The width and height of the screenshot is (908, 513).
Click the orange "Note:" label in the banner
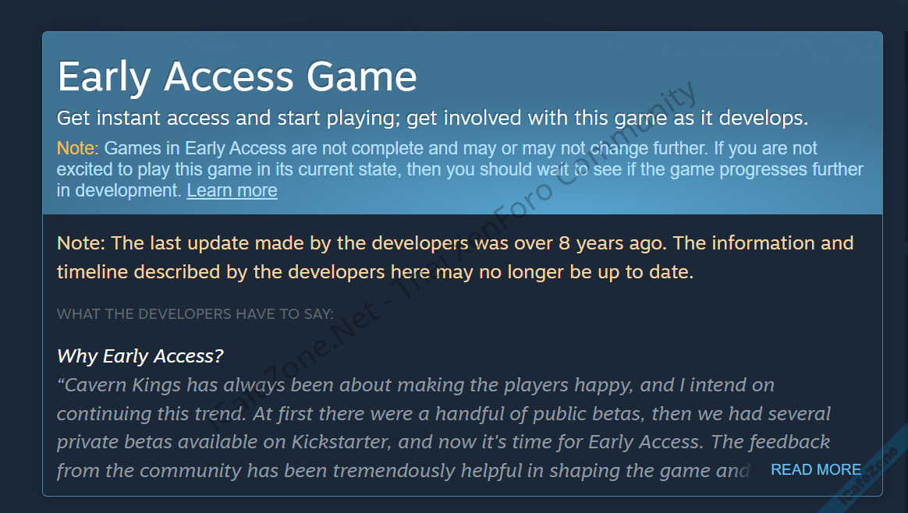point(77,148)
